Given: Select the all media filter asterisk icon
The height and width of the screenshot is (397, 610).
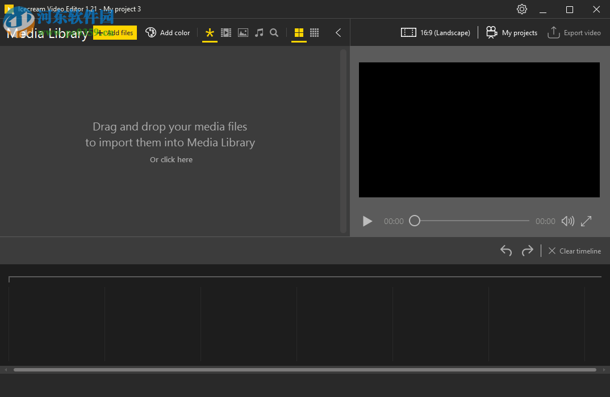Looking at the screenshot, I should pyautogui.click(x=210, y=32).
